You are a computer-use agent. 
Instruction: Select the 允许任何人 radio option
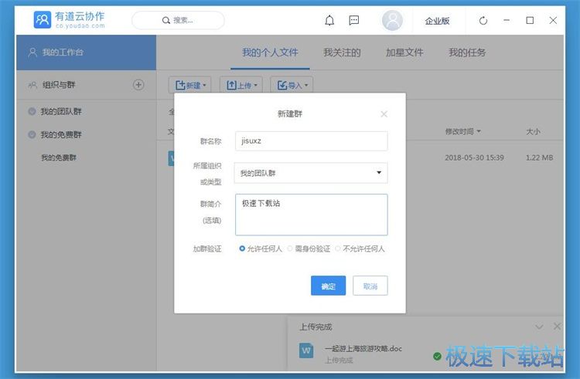(x=242, y=249)
